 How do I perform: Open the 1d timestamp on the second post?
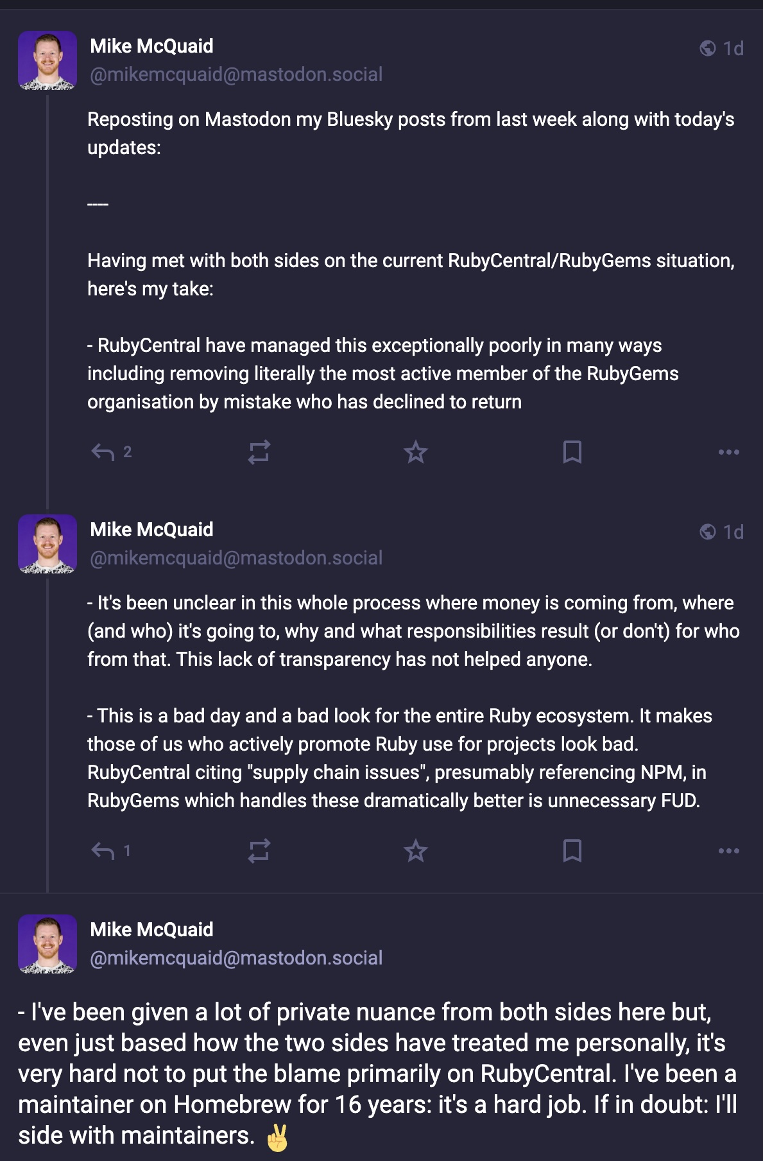tap(733, 532)
